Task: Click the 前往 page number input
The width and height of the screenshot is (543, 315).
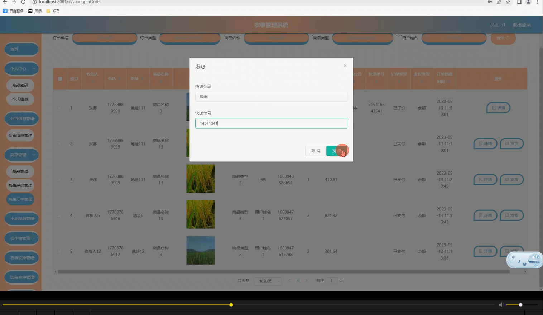Action: tap(331, 281)
